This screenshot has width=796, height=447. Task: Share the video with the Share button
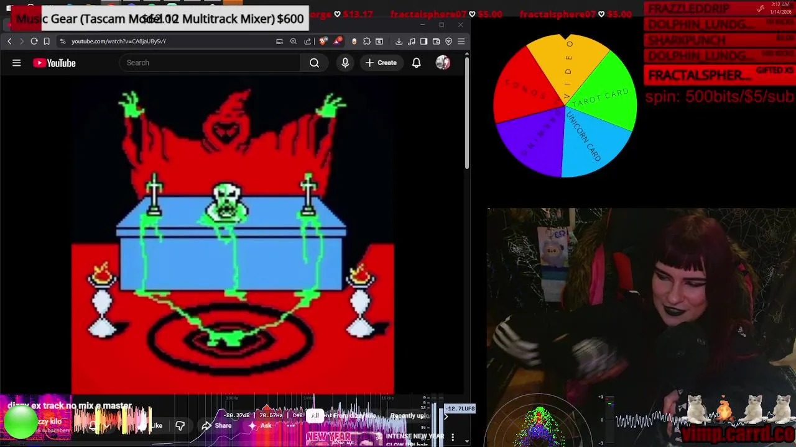(x=216, y=425)
